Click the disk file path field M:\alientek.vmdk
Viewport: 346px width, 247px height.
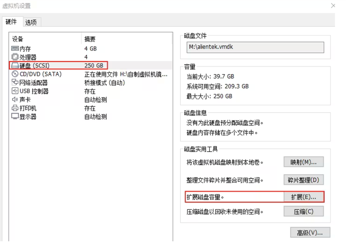(x=255, y=47)
